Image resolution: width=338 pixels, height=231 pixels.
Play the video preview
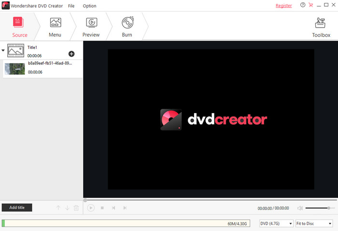click(x=91, y=208)
